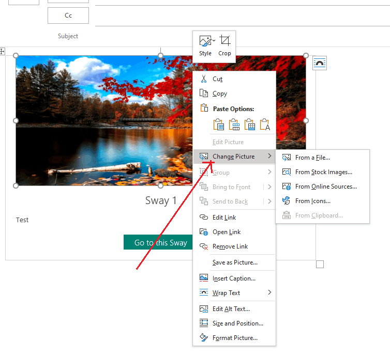The width and height of the screenshot is (390, 356).
Task: Click the From Stock Images icon
Action: click(287, 172)
